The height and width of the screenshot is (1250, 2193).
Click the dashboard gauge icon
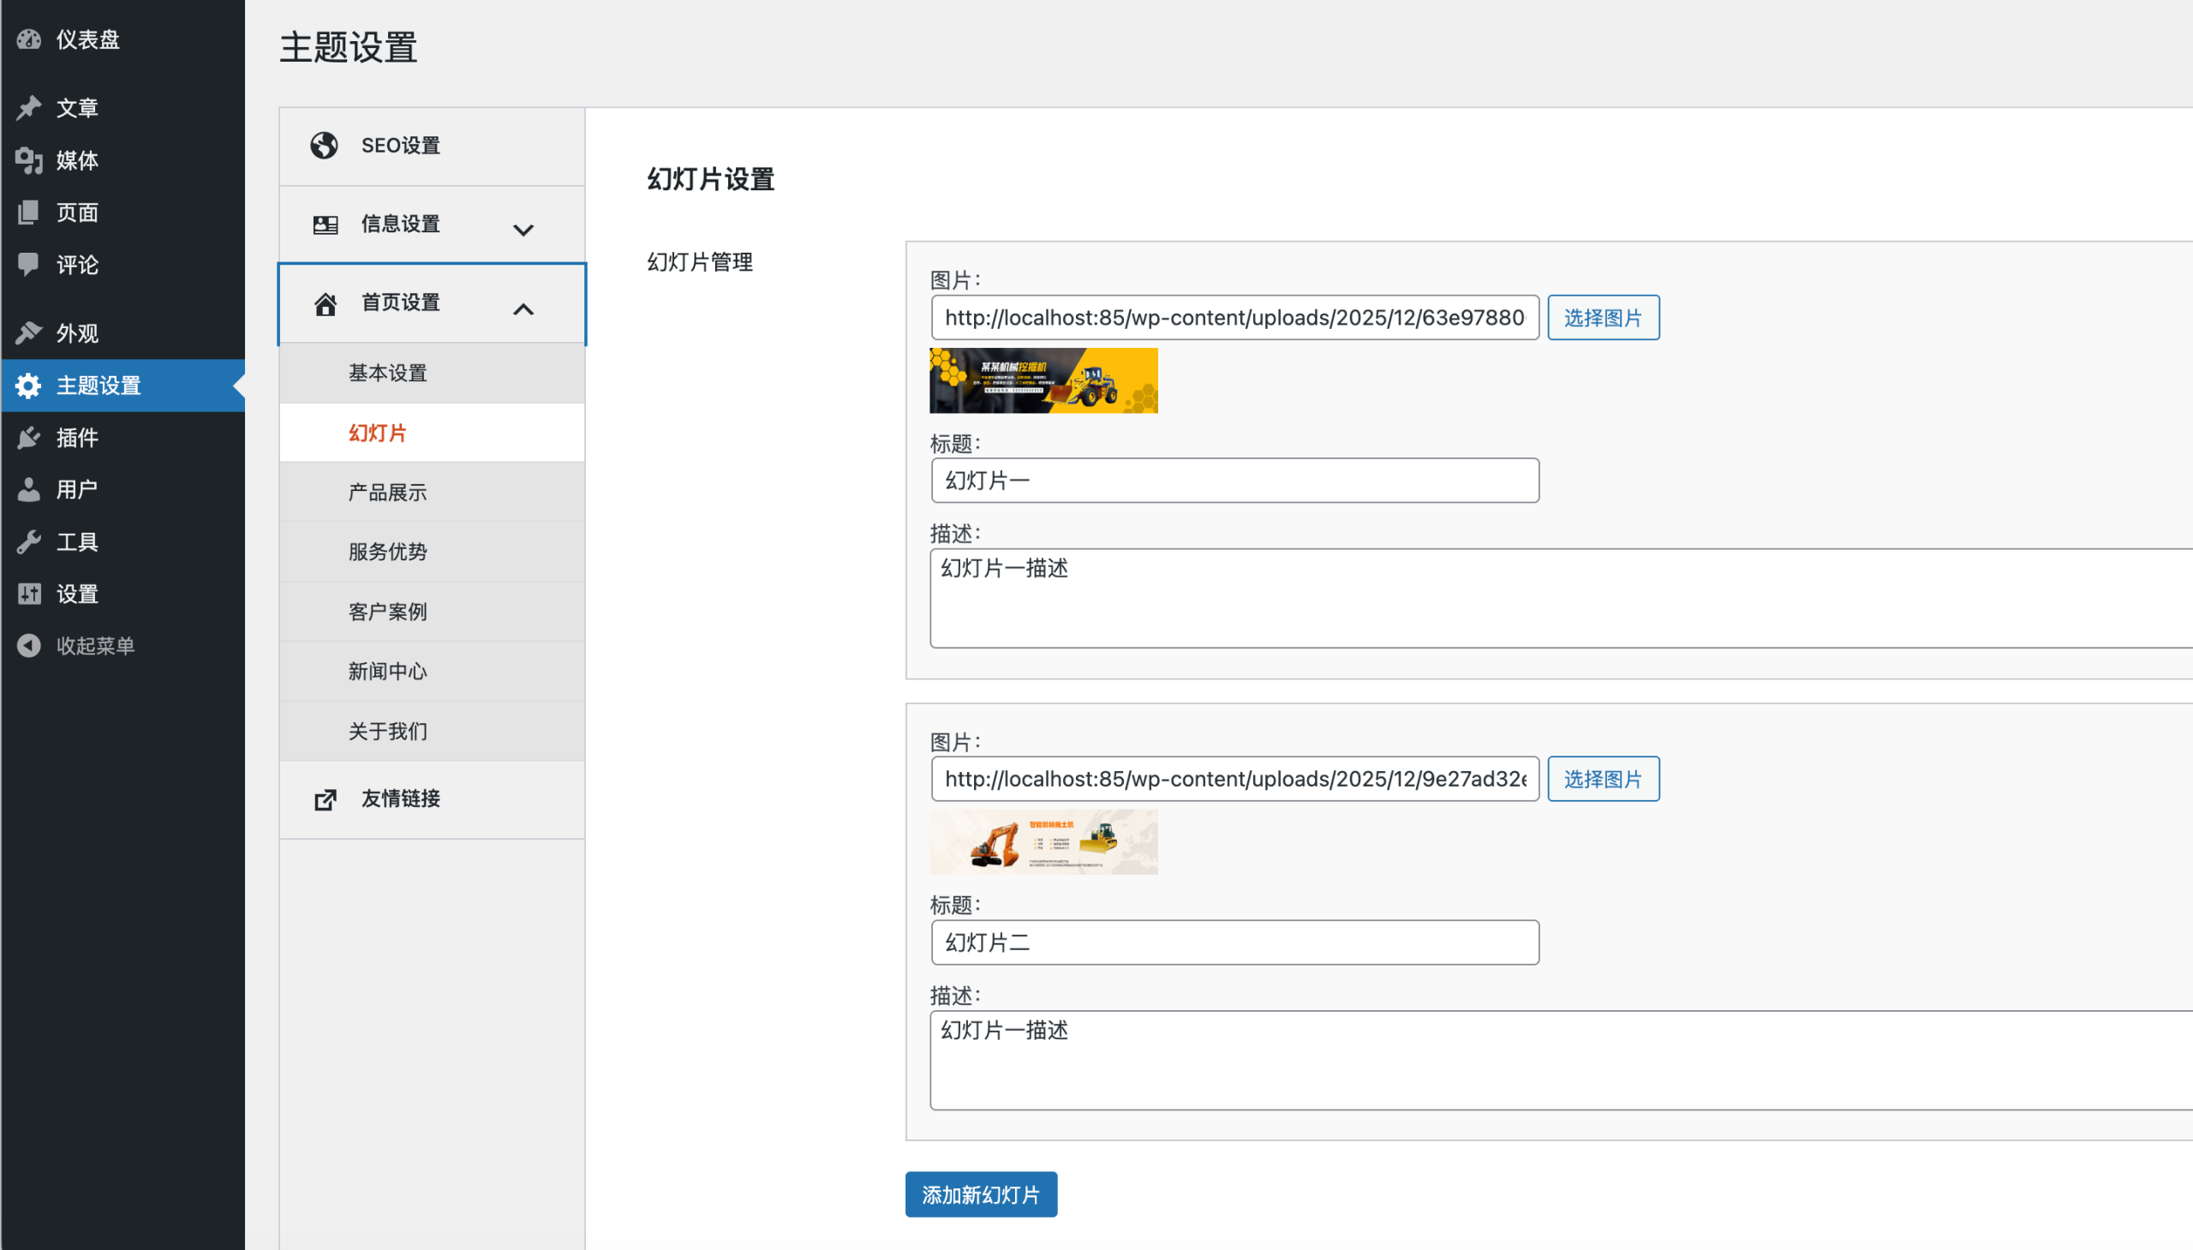tap(29, 39)
